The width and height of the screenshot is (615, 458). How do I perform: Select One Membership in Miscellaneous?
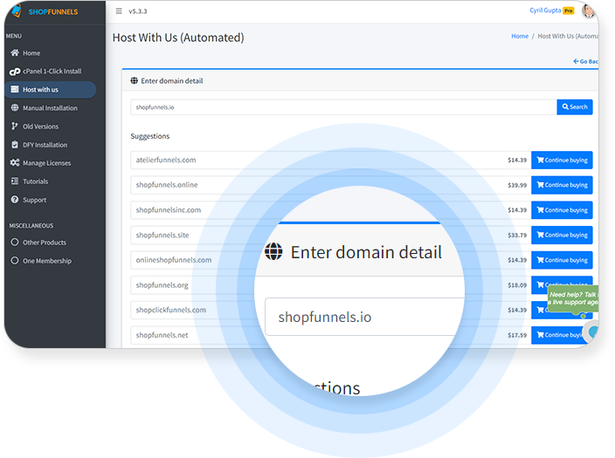[46, 261]
